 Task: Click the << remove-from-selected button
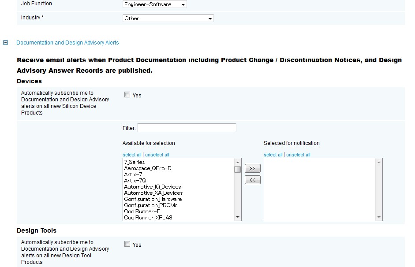pyautogui.click(x=253, y=180)
